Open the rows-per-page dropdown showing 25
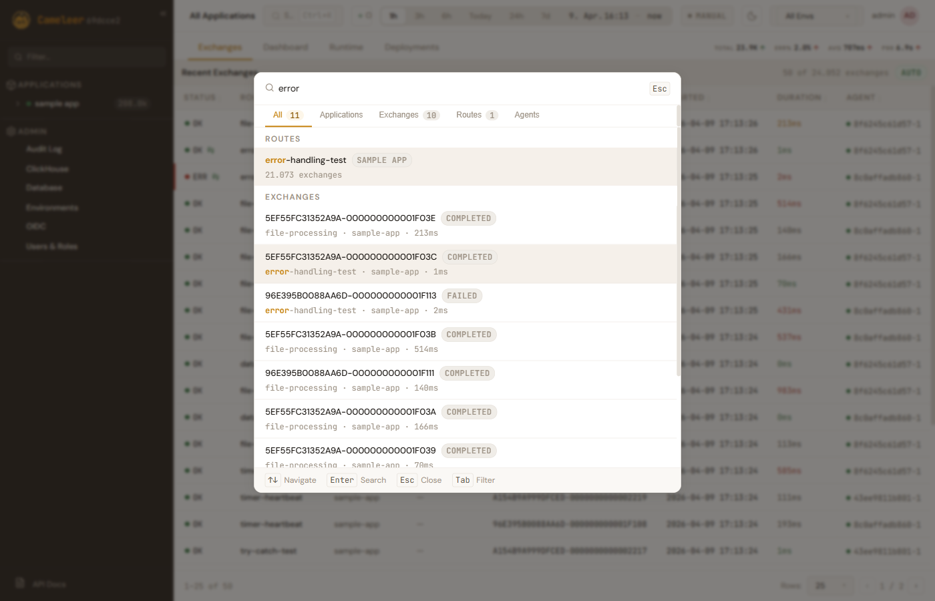The width and height of the screenshot is (935, 601). point(829,586)
